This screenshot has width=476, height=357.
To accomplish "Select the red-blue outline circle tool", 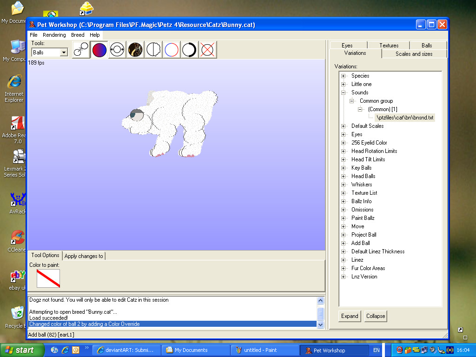I will tap(172, 50).
